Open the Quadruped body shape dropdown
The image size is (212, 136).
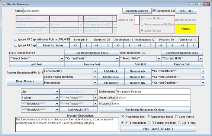tap(115, 18)
